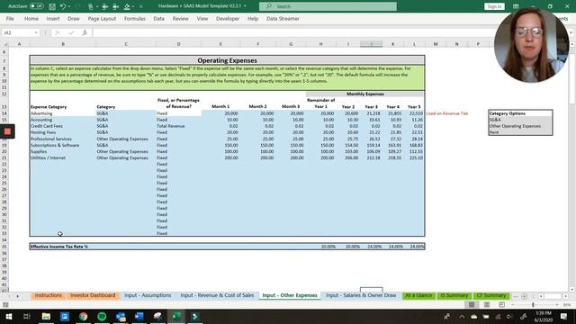
Task: Click the Save icon in title bar
Action: [x=52, y=6]
